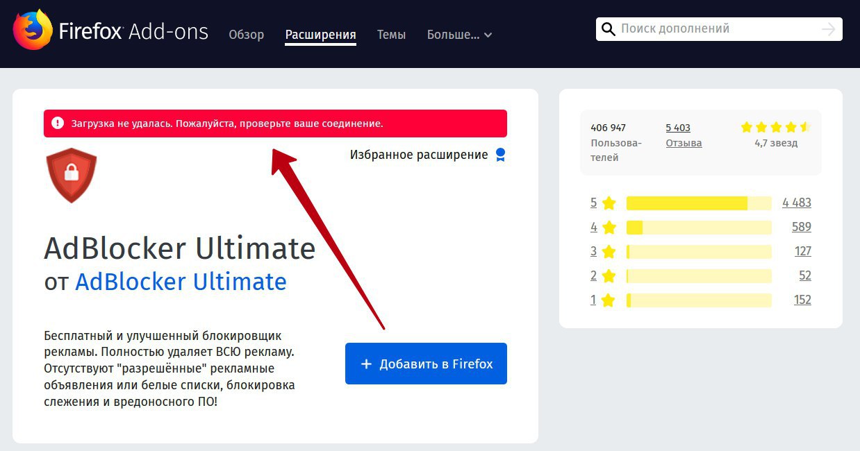This screenshot has height=451, width=860.
Task: Open the 1-star rating number link
Action: coord(593,300)
